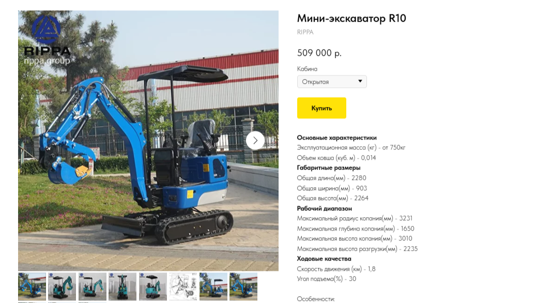Image resolution: width=537 pixels, height=303 pixels.
Task: Click the rippa.group watermark text
Action: [47, 61]
